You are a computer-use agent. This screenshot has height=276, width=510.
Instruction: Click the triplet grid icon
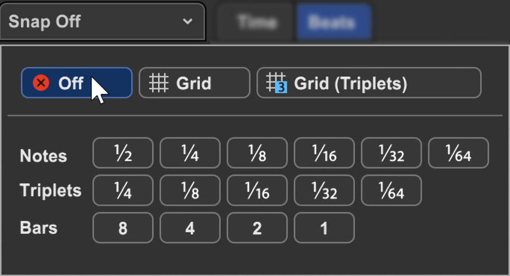click(276, 83)
